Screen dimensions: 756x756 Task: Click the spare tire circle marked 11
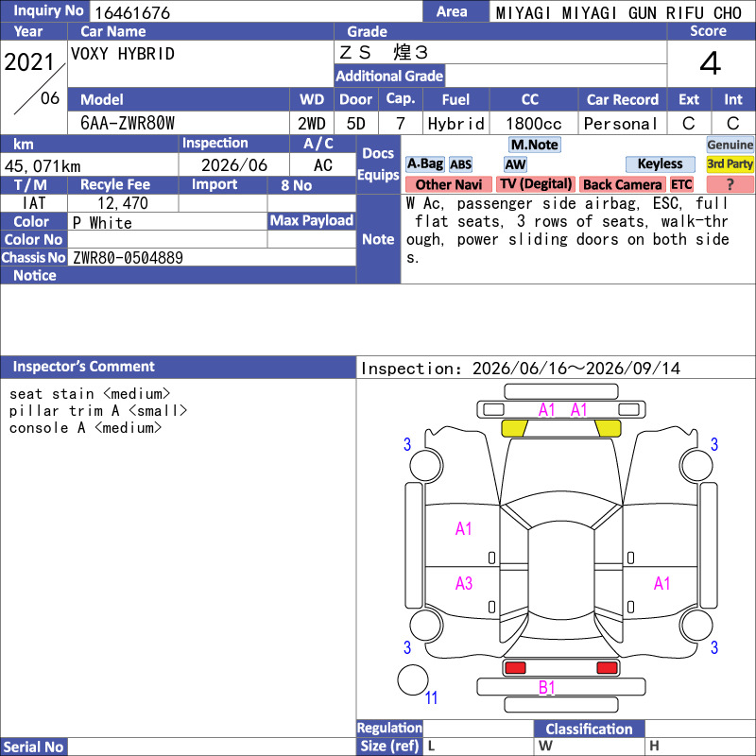click(x=413, y=679)
